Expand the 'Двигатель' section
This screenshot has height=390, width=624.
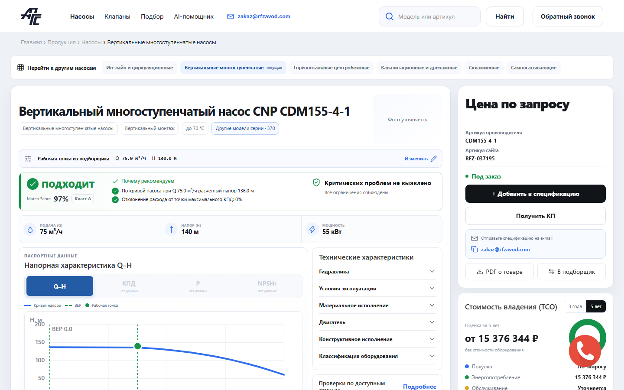coord(377,322)
